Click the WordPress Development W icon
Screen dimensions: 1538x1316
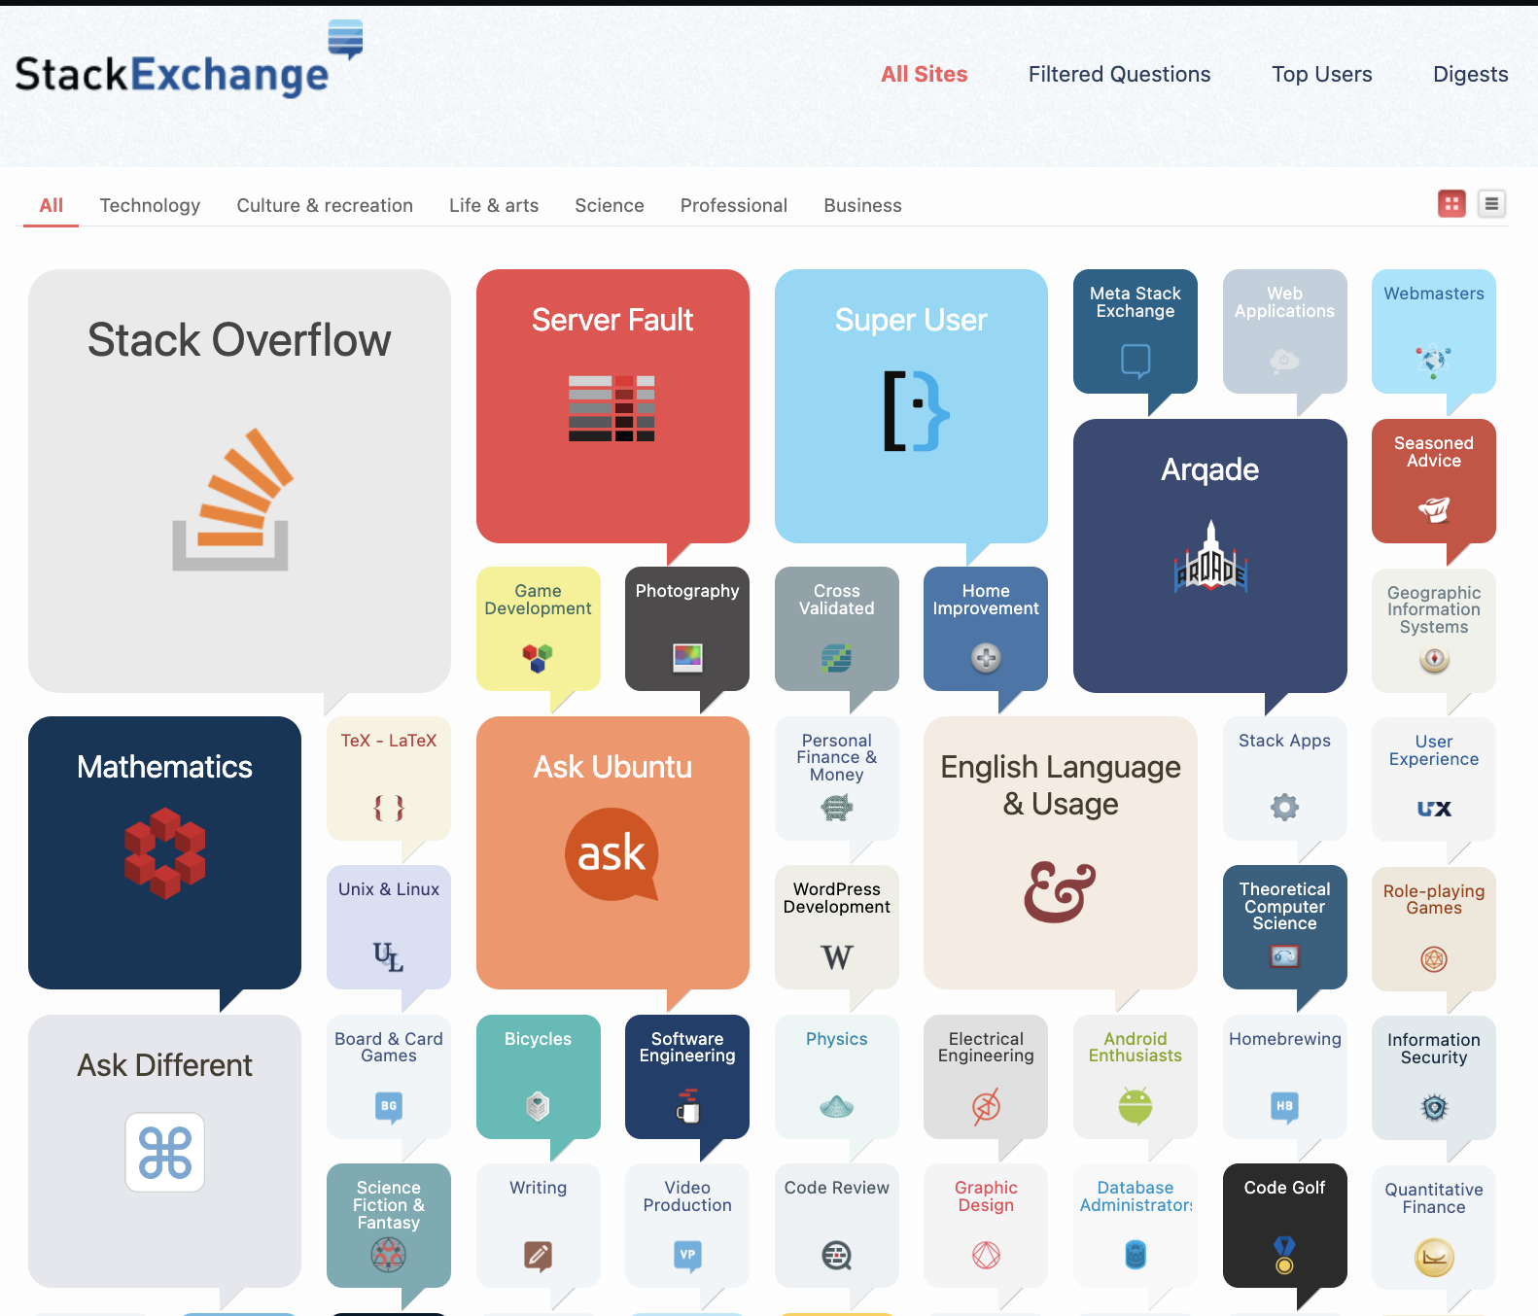tap(836, 957)
